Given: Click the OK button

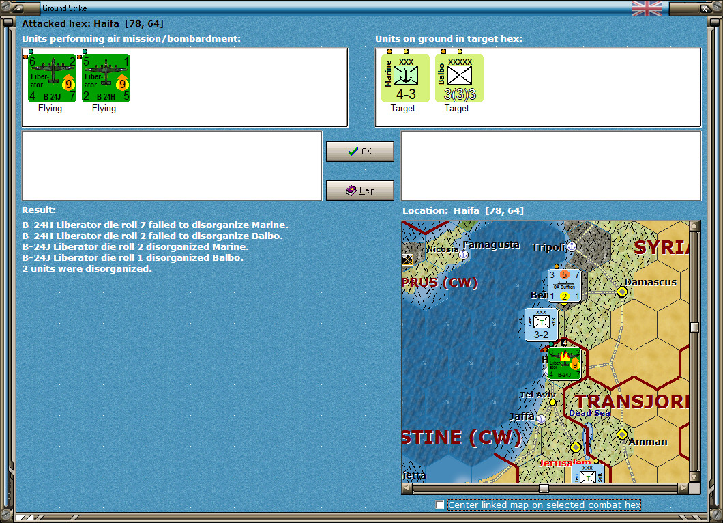Looking at the screenshot, I should click(360, 152).
